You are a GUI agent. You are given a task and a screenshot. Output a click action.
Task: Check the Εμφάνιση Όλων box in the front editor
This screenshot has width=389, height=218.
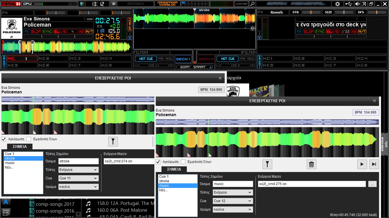pos(183,162)
